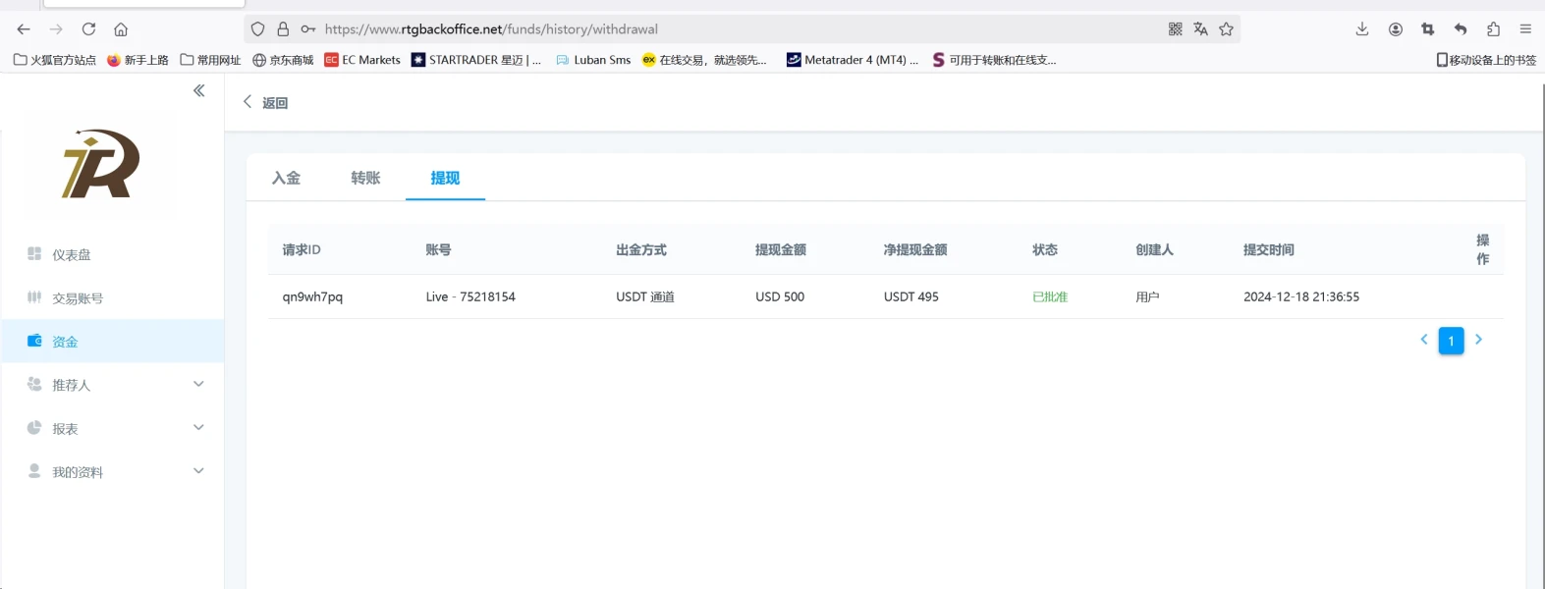The height and width of the screenshot is (589, 1545).
Task: Open the 可用于转账和在线支付 bookmark
Action: [994, 60]
